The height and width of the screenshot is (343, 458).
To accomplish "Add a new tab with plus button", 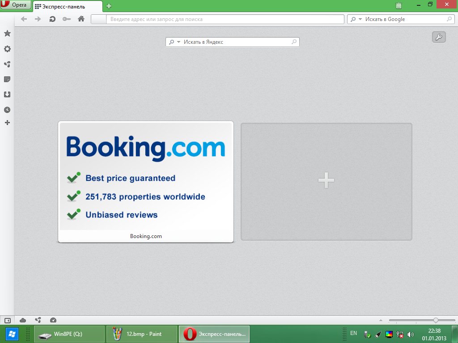I will click(x=109, y=6).
